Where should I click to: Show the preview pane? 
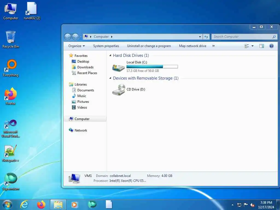coord(262,46)
